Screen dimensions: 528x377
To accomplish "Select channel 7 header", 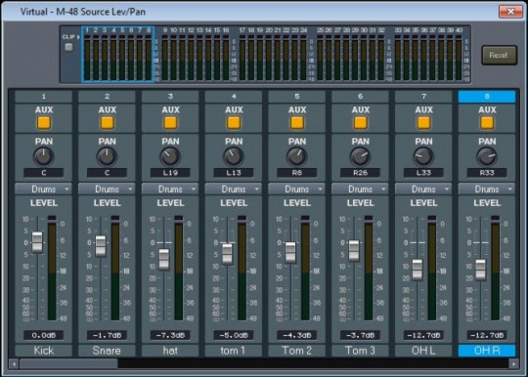I will click(423, 97).
